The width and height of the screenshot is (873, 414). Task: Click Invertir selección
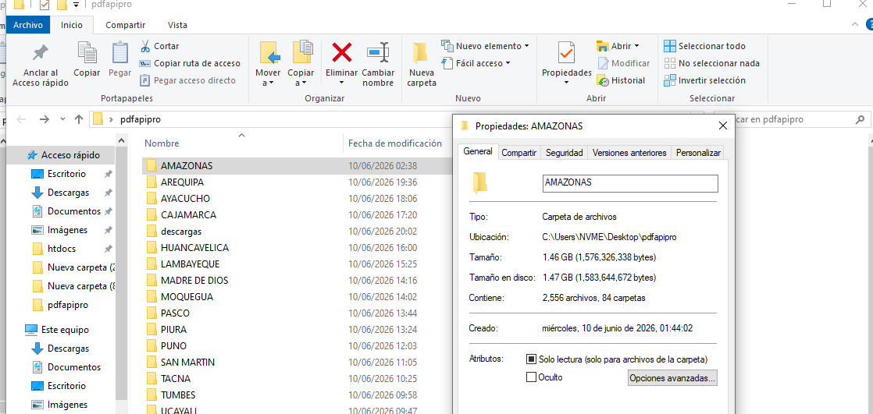705,80
